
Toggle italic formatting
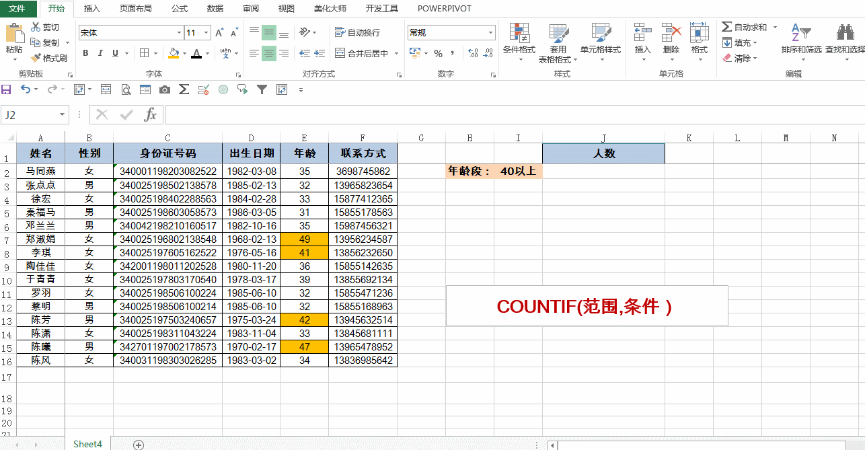100,53
